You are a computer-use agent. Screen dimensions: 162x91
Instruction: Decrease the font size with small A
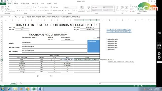point(35,7)
